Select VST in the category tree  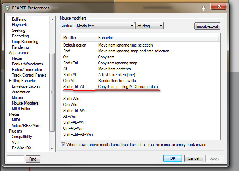tap(15, 142)
